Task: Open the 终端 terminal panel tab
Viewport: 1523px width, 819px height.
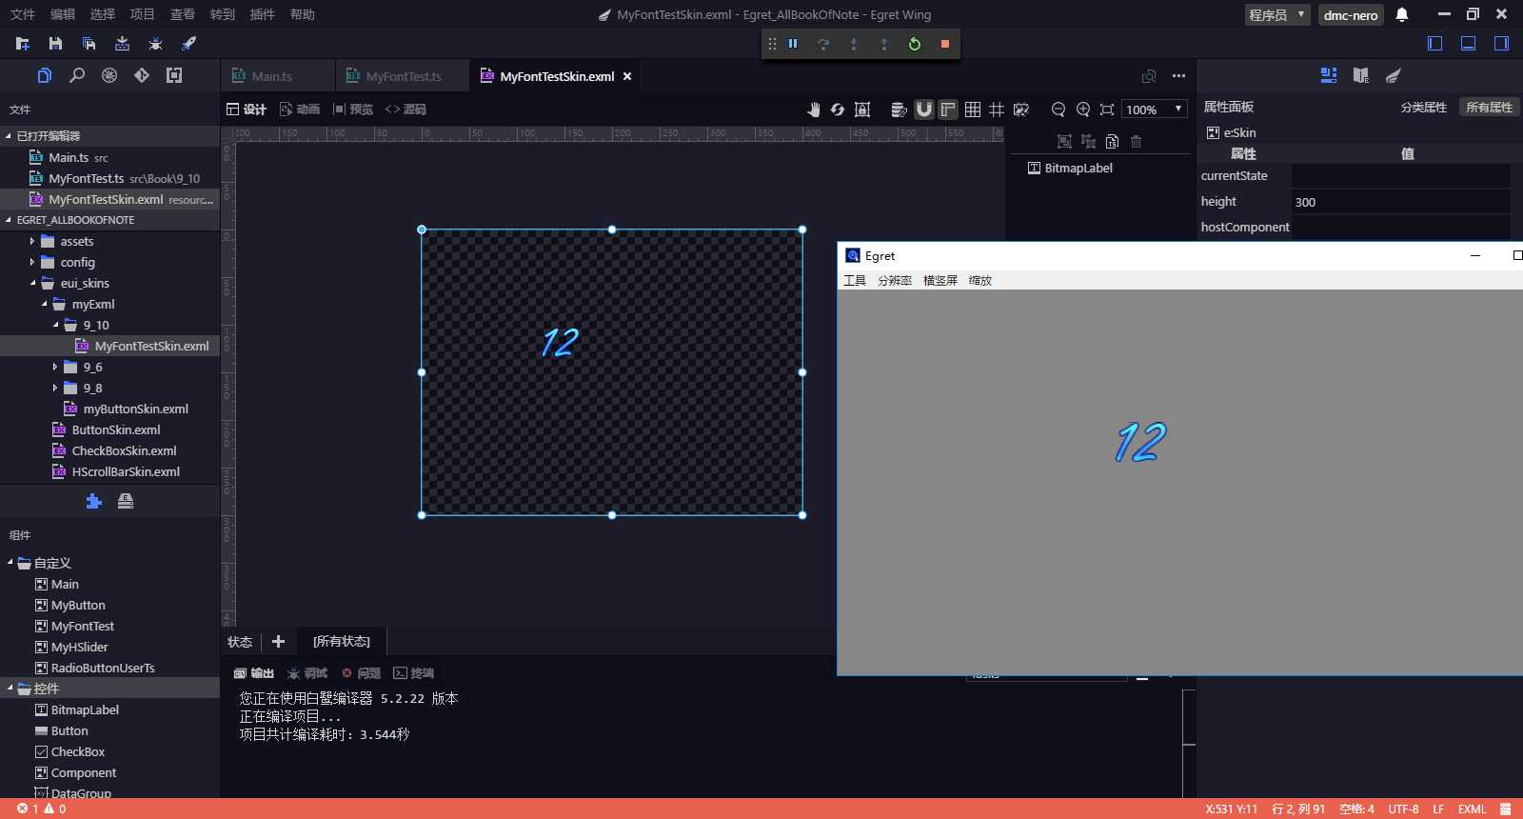Action: point(414,673)
